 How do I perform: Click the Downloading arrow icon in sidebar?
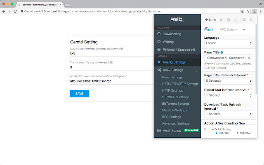pos(159,34)
